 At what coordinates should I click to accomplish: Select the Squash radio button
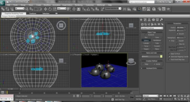click(177, 41)
